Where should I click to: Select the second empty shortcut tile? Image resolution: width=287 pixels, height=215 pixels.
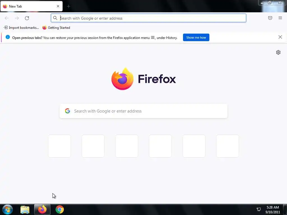tap(93, 146)
